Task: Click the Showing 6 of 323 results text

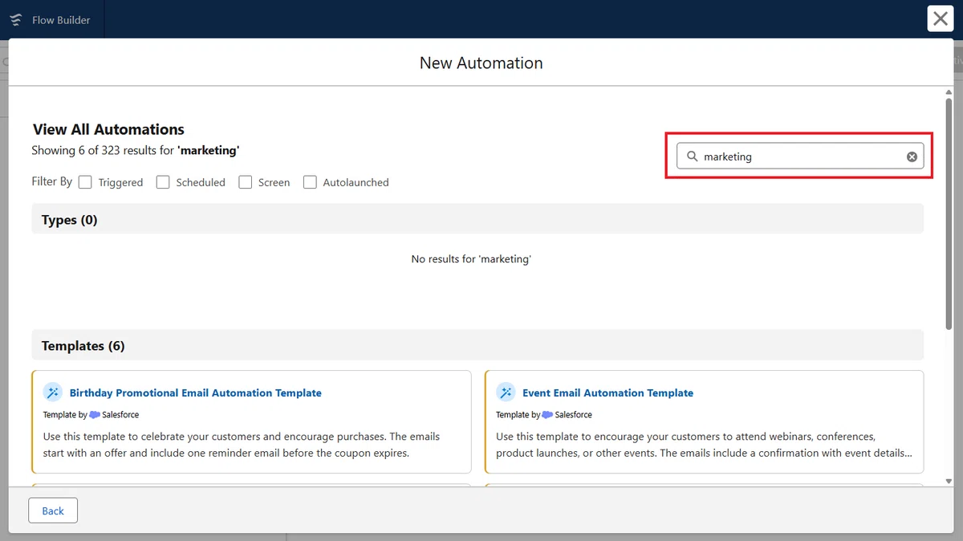Action: (x=136, y=150)
